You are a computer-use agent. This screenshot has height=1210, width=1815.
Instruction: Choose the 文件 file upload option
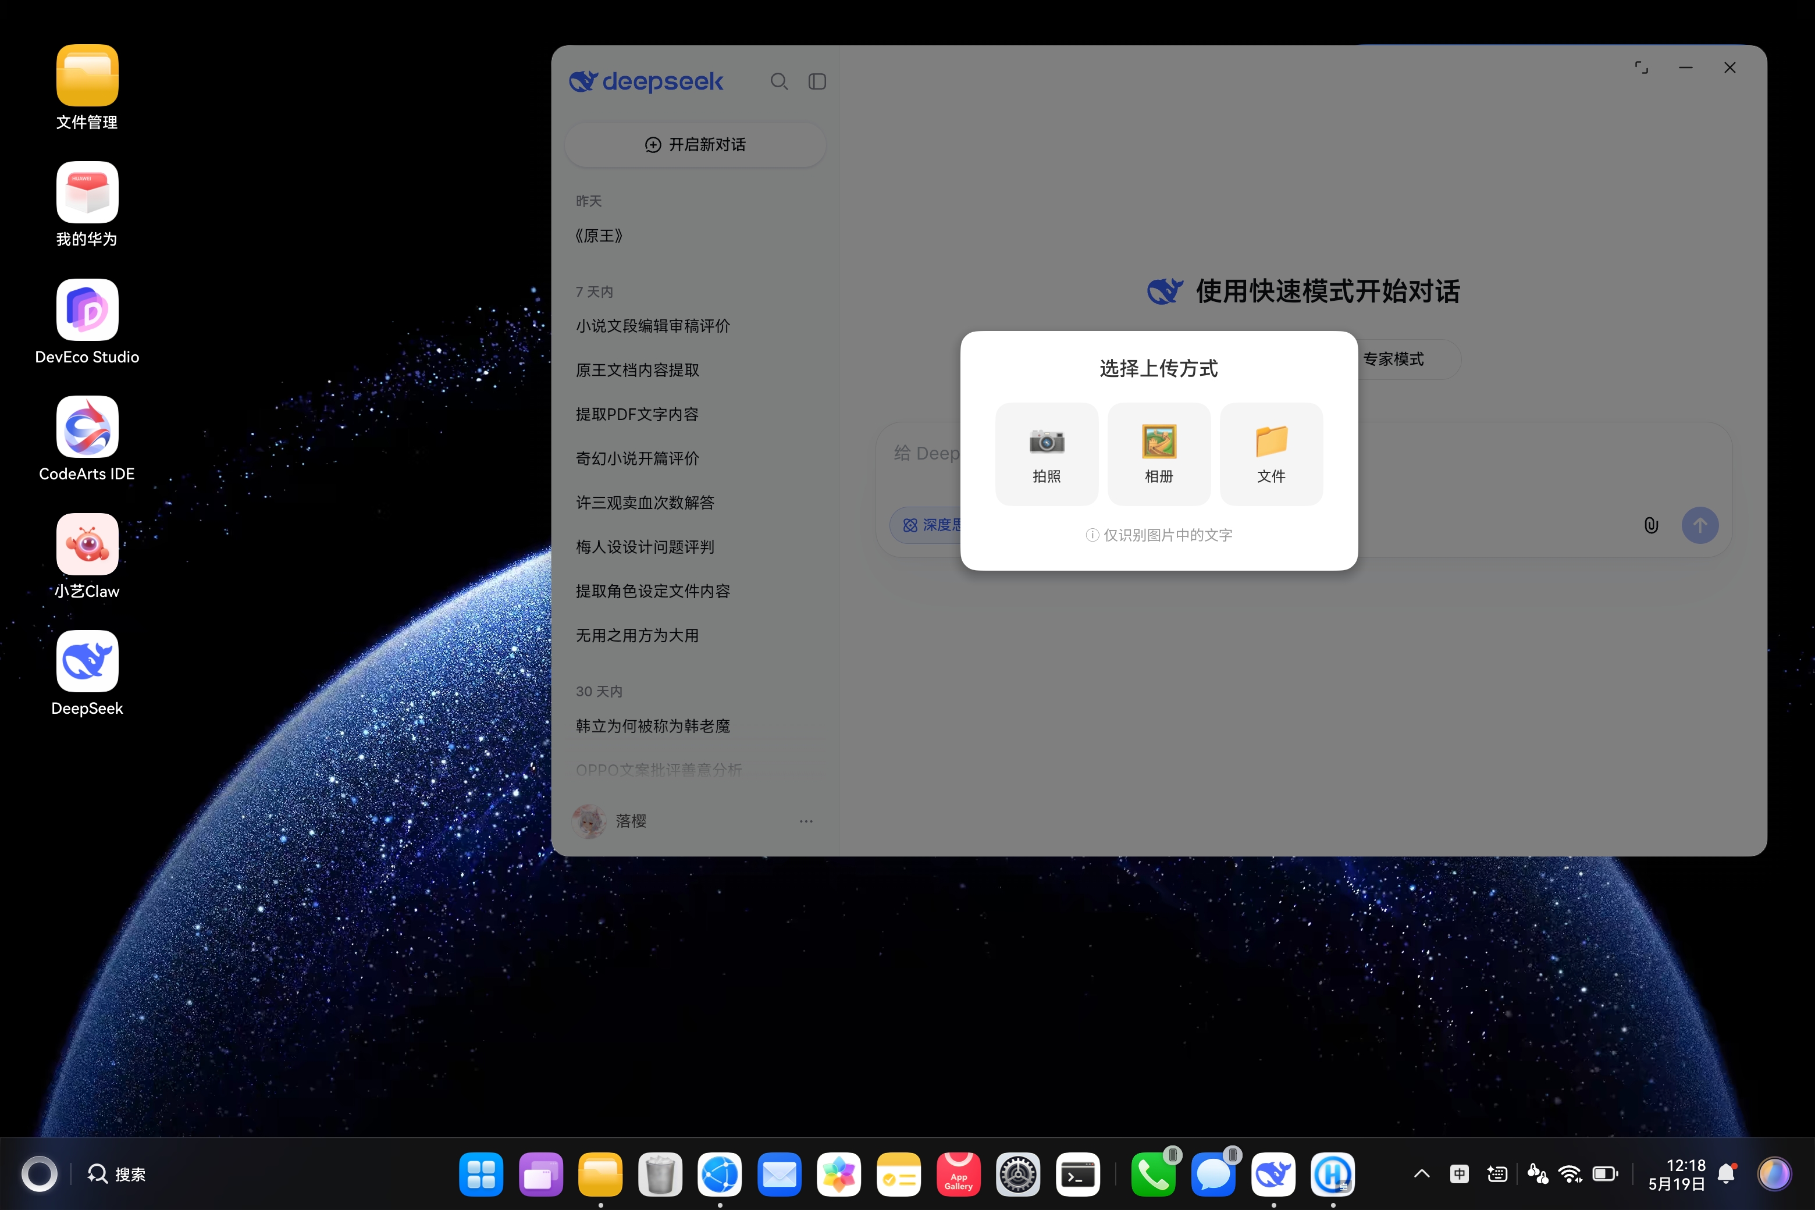pos(1271,454)
